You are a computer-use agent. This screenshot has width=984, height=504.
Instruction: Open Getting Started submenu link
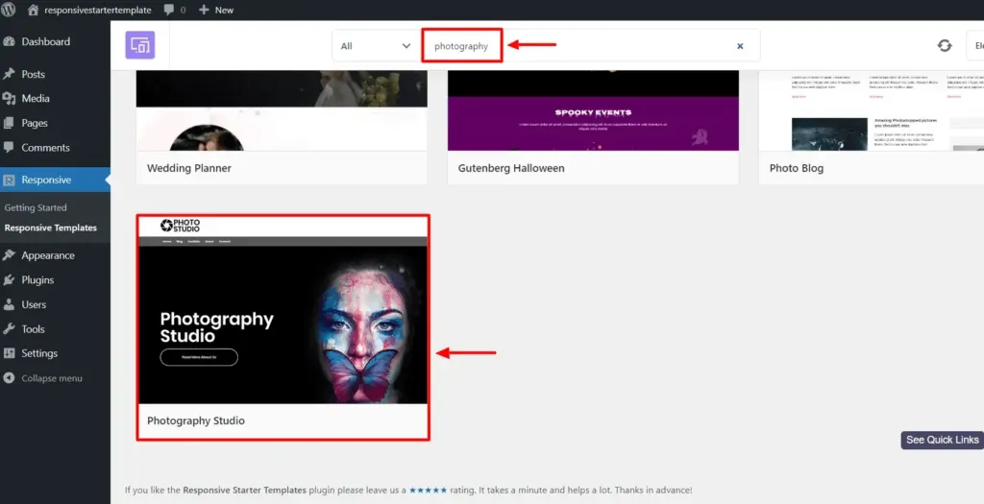click(36, 207)
